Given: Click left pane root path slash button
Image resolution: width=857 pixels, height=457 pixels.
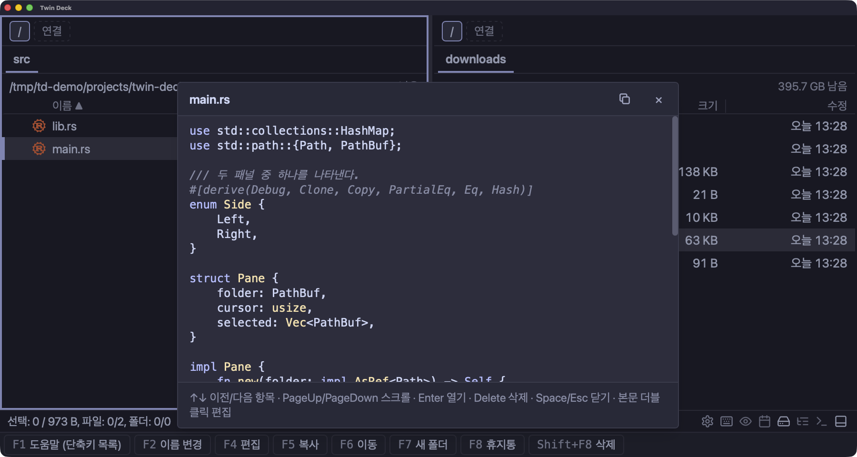Looking at the screenshot, I should [x=20, y=31].
